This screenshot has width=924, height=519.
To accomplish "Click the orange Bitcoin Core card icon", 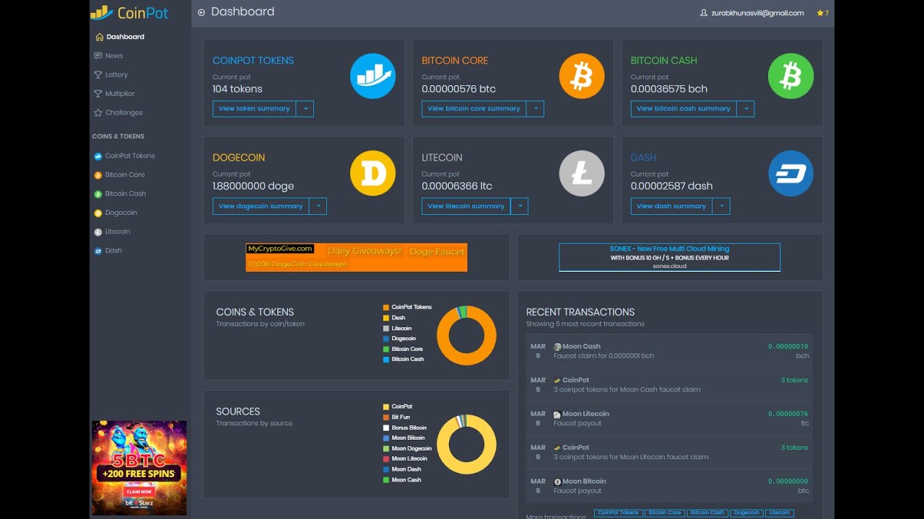I will point(582,76).
